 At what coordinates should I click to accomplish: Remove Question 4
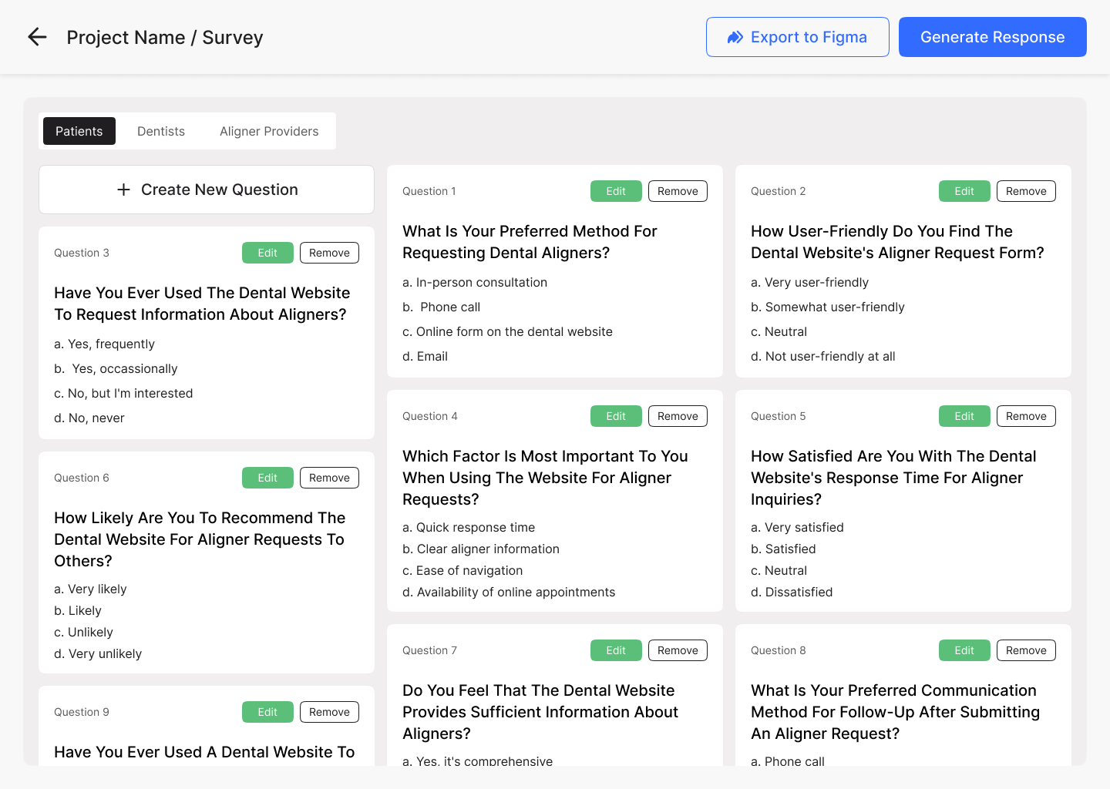click(678, 416)
